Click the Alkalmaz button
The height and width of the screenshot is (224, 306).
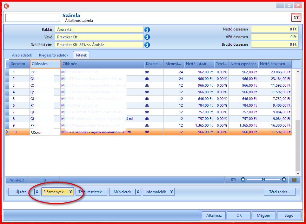pyautogui.click(x=214, y=215)
